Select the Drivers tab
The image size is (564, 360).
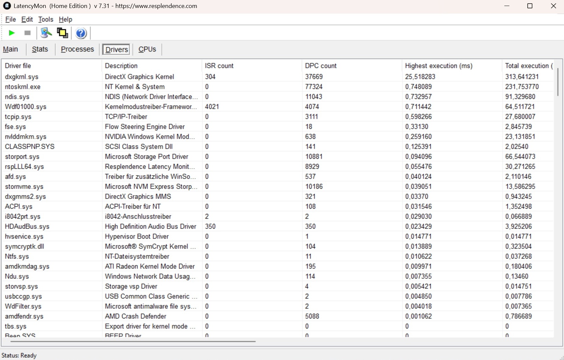click(x=116, y=50)
